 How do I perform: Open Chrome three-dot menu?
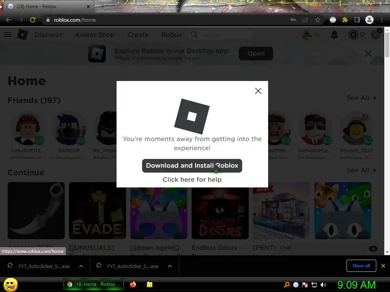click(x=382, y=20)
